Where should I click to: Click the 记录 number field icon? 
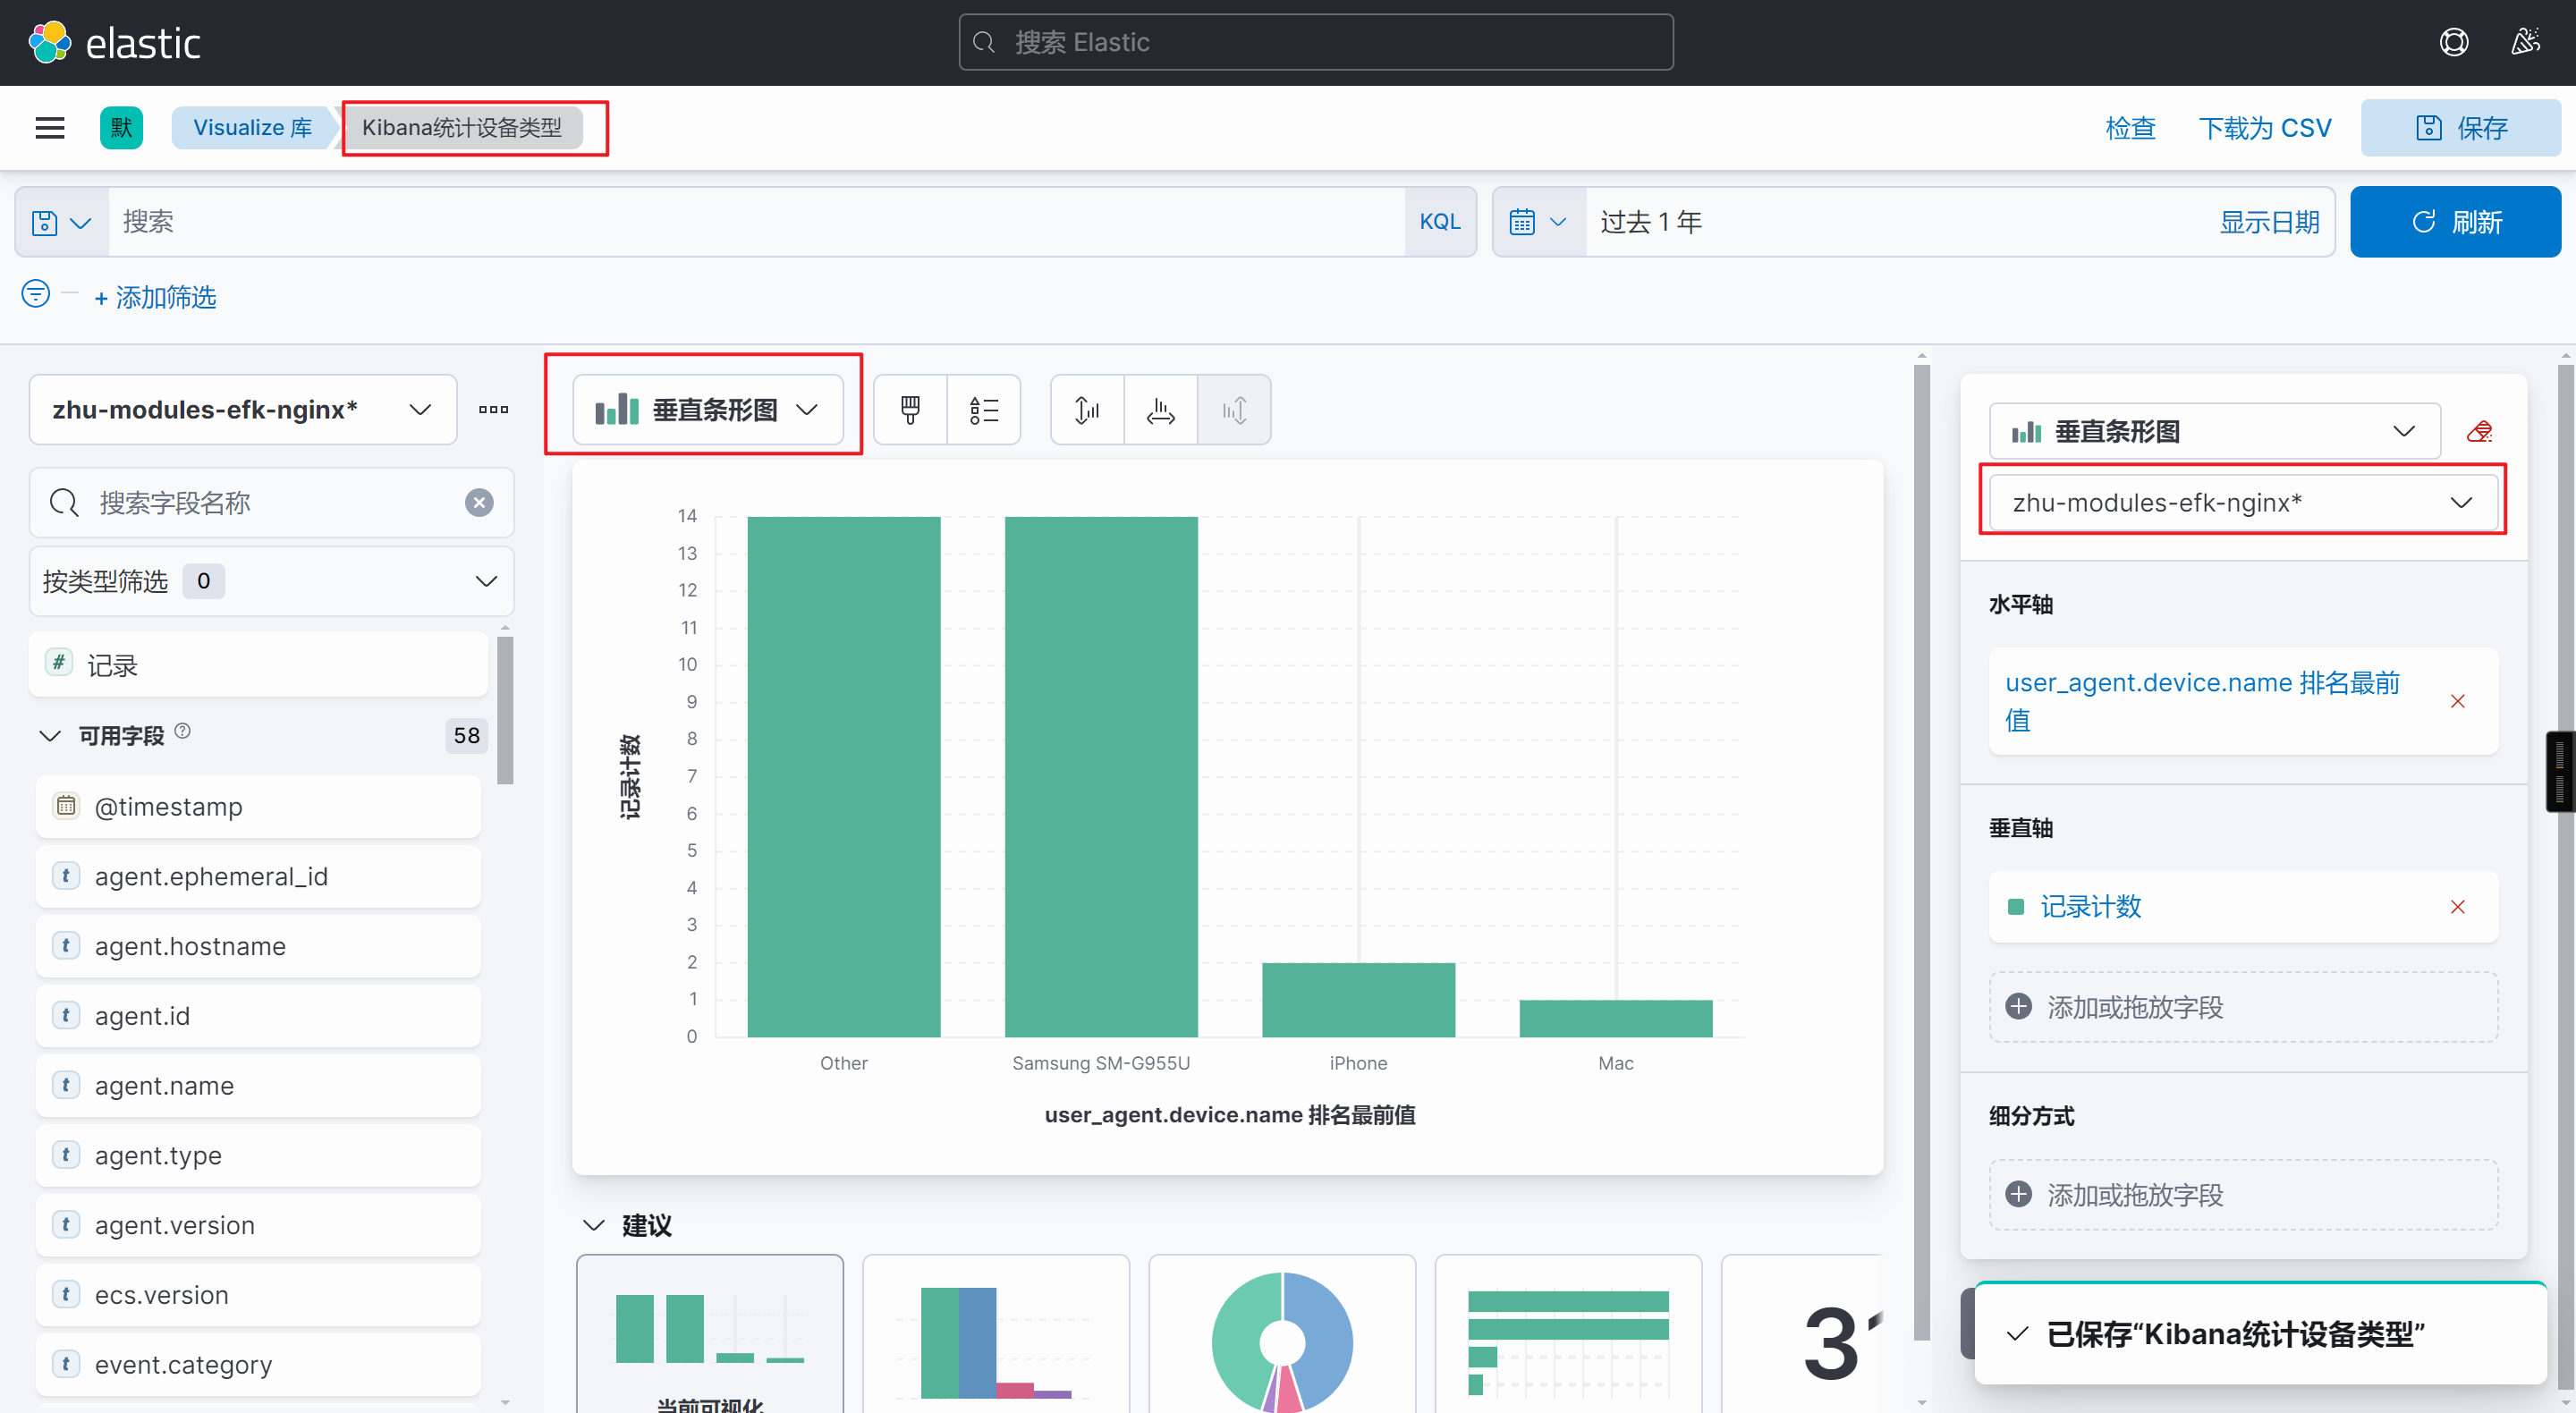[59, 662]
